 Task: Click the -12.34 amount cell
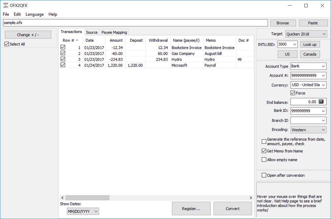tap(115, 47)
